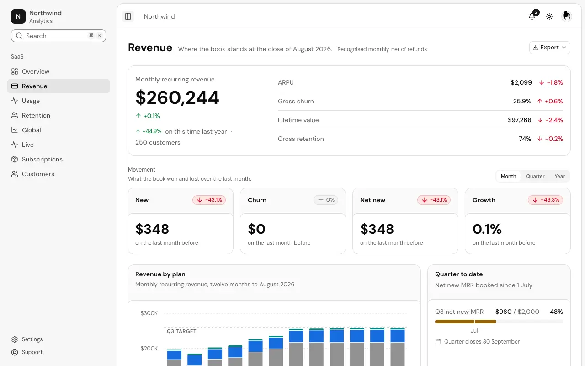Click the Live activity icon
585x366 pixels.
click(15, 145)
